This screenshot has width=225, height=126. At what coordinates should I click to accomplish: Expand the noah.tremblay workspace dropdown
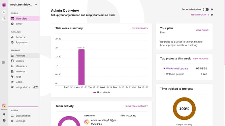point(36,5)
